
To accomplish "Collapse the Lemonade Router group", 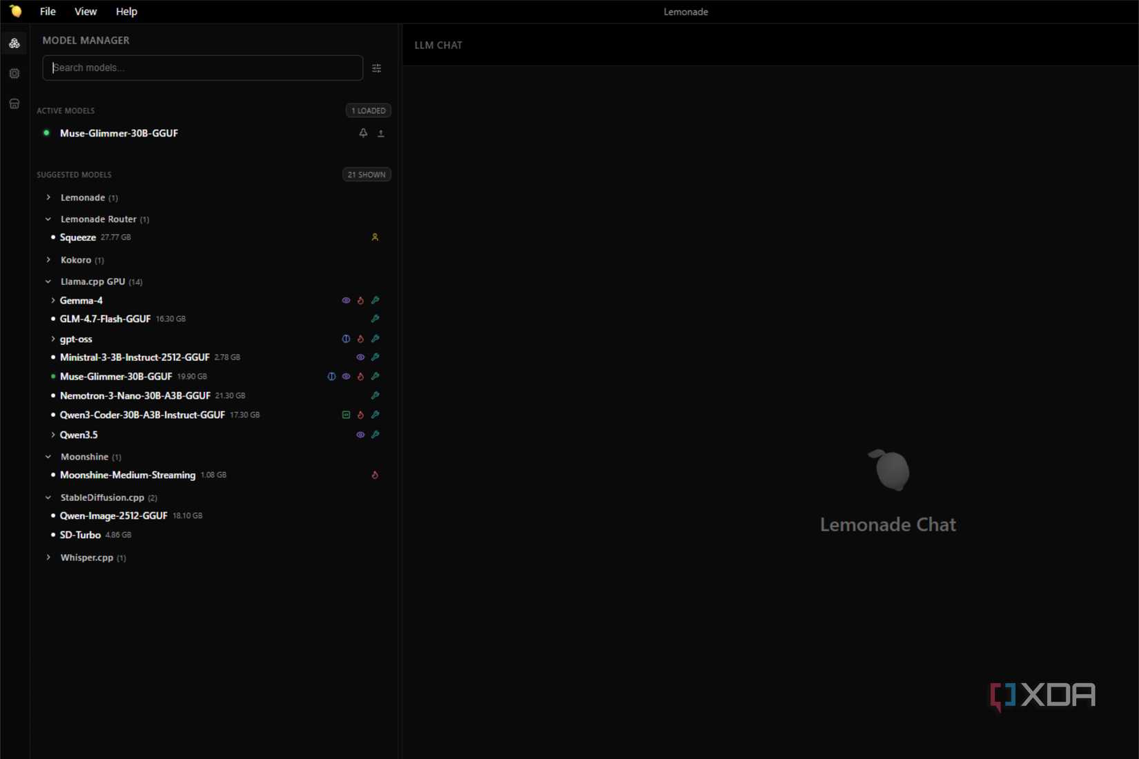I will [48, 219].
